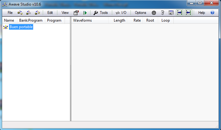This screenshot has height=130, width=221.
Task: Select the Buen portable tree item
Action: (21, 27)
